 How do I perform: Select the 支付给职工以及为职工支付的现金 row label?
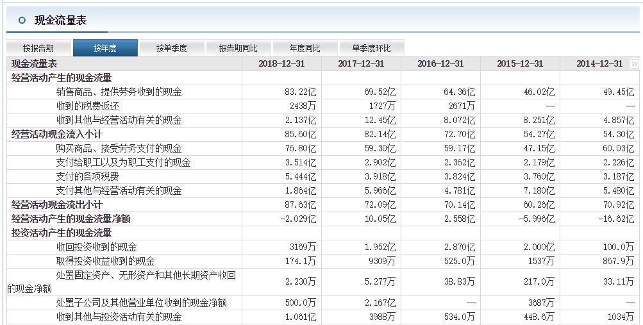pos(124,162)
